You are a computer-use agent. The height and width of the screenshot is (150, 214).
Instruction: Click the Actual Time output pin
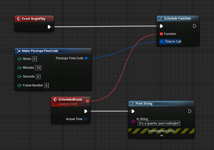pyautogui.click(x=85, y=119)
